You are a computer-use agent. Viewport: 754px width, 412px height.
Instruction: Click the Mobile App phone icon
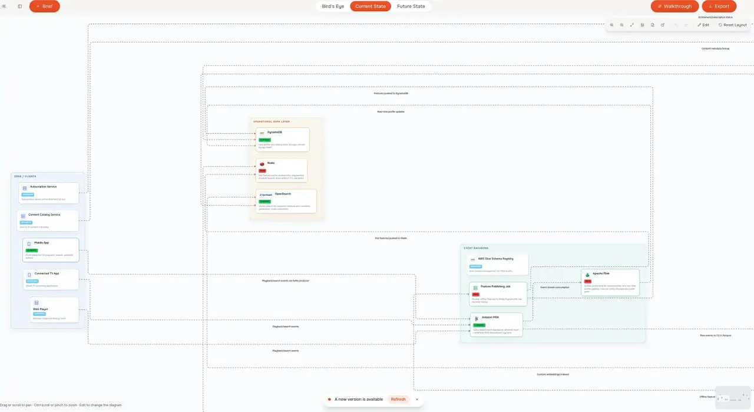coord(29,244)
